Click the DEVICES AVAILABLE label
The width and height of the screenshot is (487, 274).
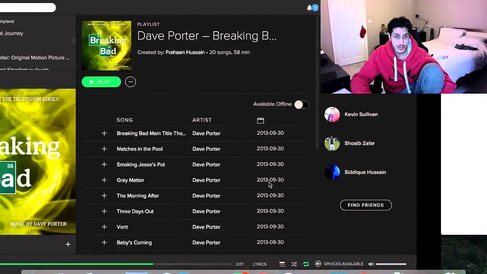point(344,264)
